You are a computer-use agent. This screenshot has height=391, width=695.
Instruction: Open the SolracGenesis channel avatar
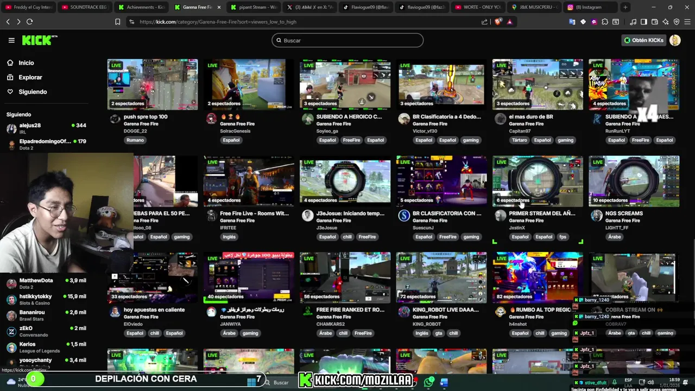211,119
